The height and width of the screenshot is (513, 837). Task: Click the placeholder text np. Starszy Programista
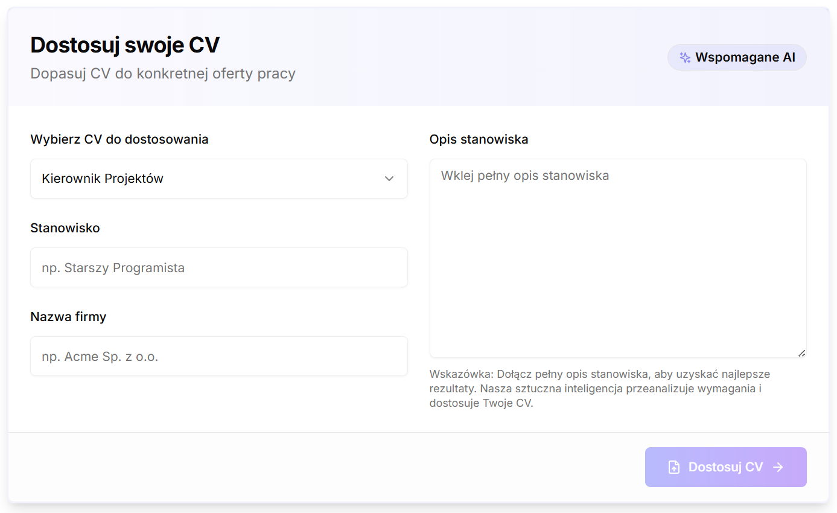[113, 267]
